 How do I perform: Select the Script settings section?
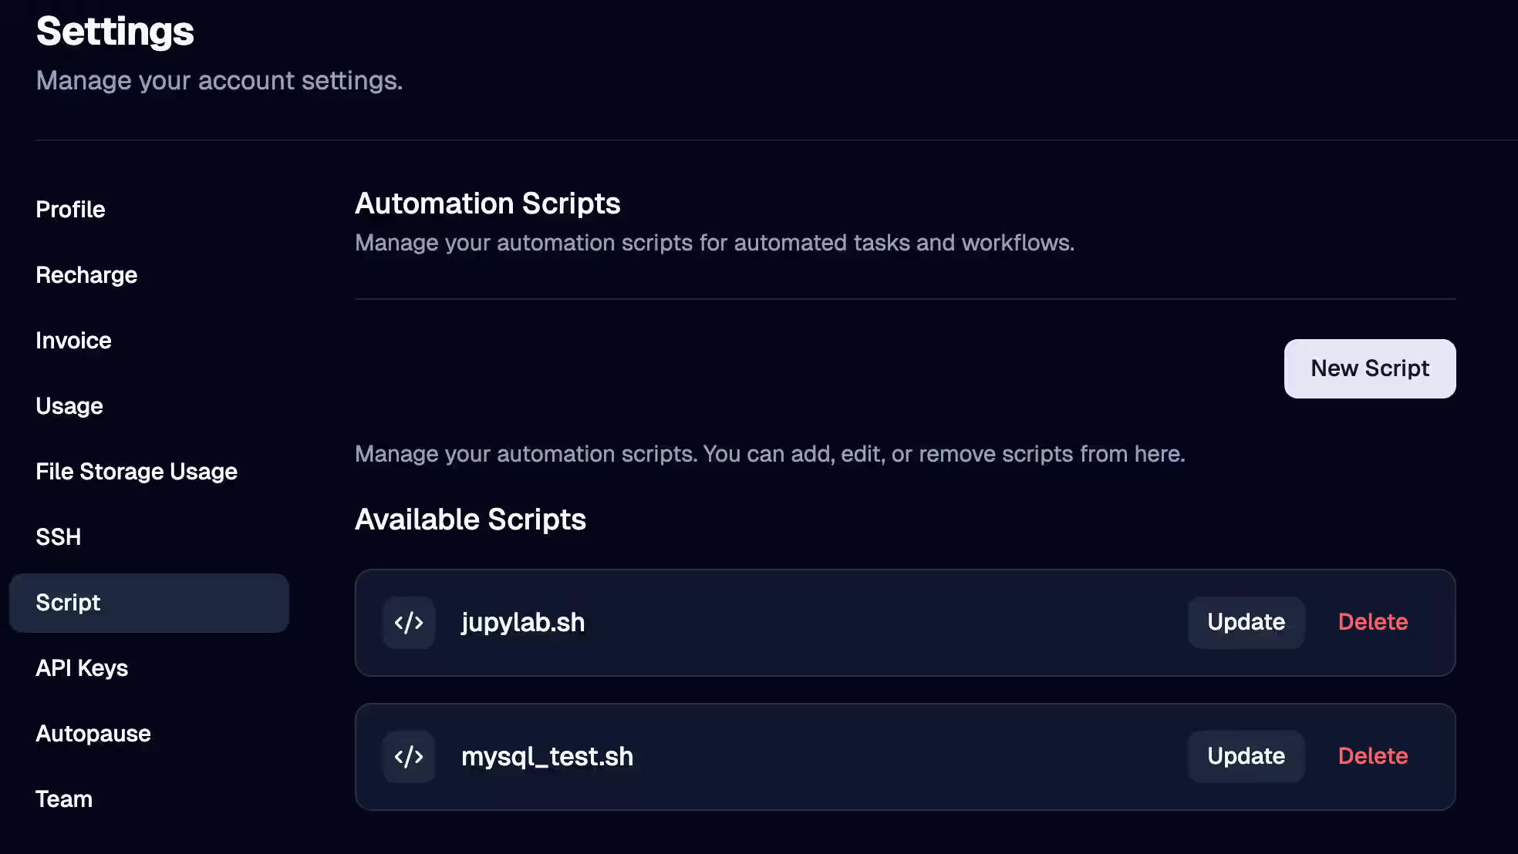point(68,603)
